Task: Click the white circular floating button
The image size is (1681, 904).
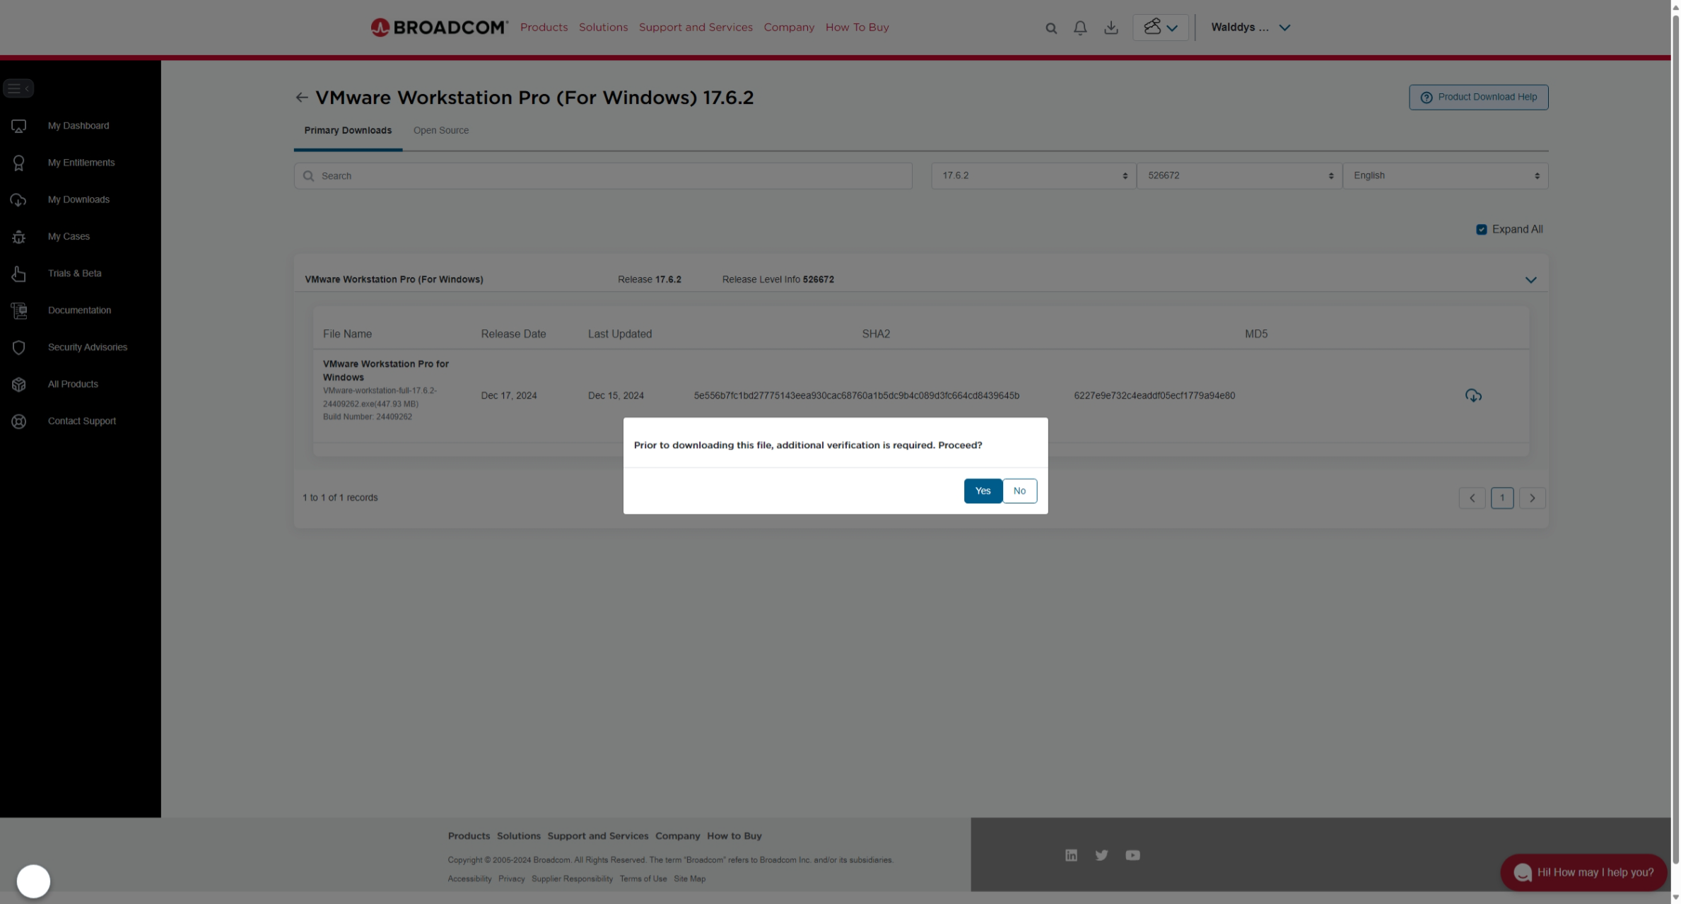Action: coord(33,881)
